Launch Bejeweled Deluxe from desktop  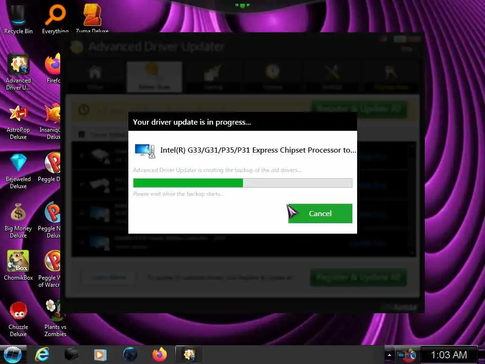pyautogui.click(x=18, y=171)
